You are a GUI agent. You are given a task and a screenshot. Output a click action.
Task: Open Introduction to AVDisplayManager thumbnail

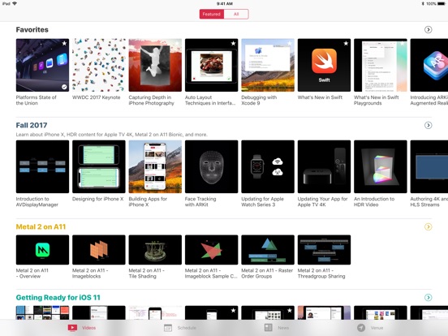click(42, 166)
